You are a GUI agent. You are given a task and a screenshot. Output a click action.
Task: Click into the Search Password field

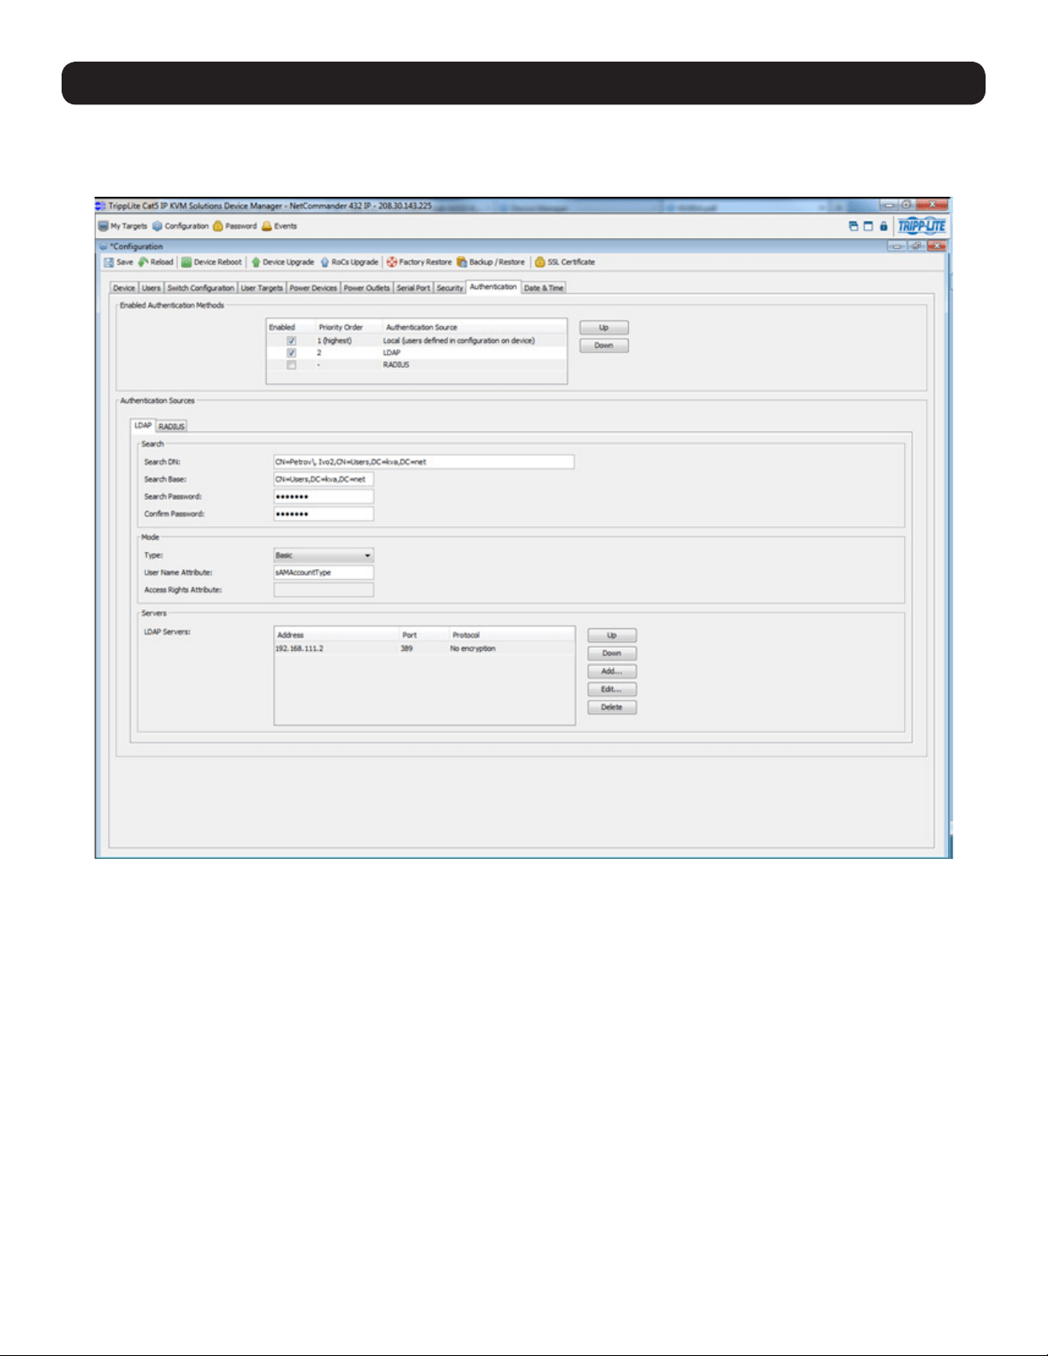[x=323, y=497]
